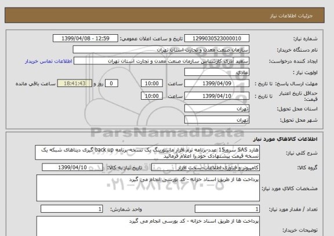Viewport: 334px width, 236px height.
Task: Click the label مهلت ارسال پاسخ
Action: click(296, 83)
